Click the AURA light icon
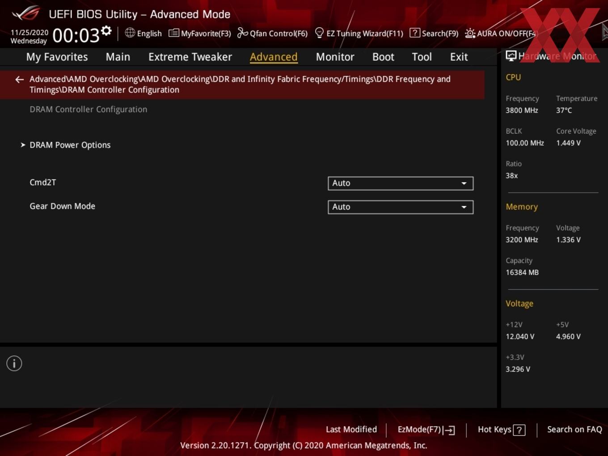The width and height of the screenshot is (608, 456). click(470, 33)
